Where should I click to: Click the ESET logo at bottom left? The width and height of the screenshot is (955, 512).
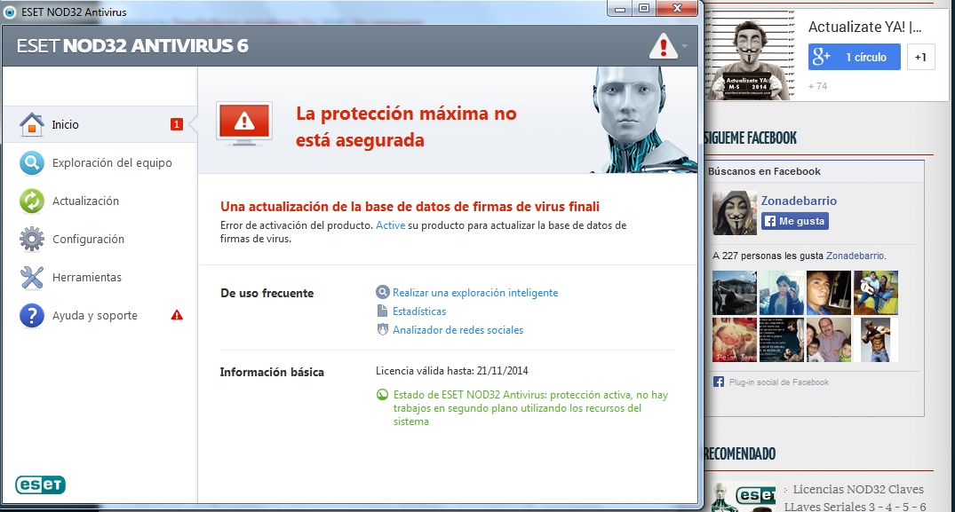click(40, 484)
